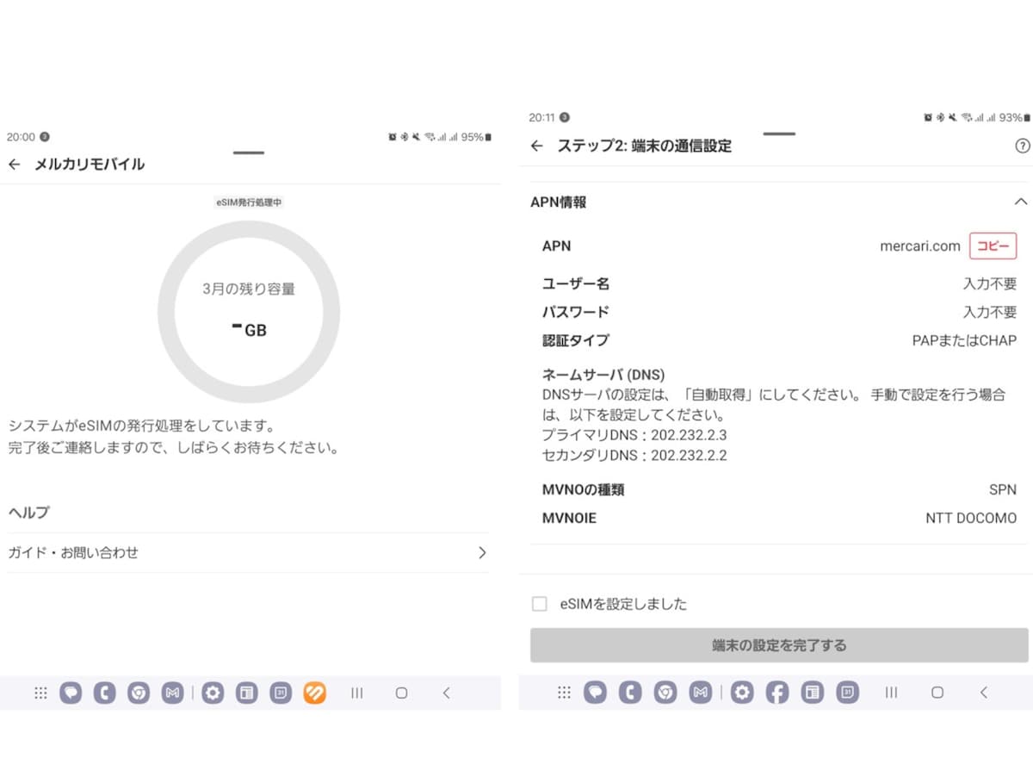
Task: Go back from ステップ2 端末の通信設定 screen
Action: coord(537,146)
